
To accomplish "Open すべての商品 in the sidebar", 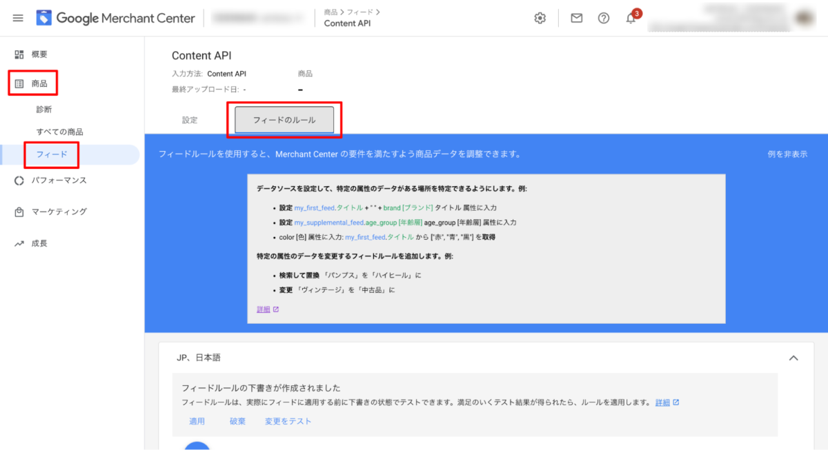I will click(x=60, y=132).
